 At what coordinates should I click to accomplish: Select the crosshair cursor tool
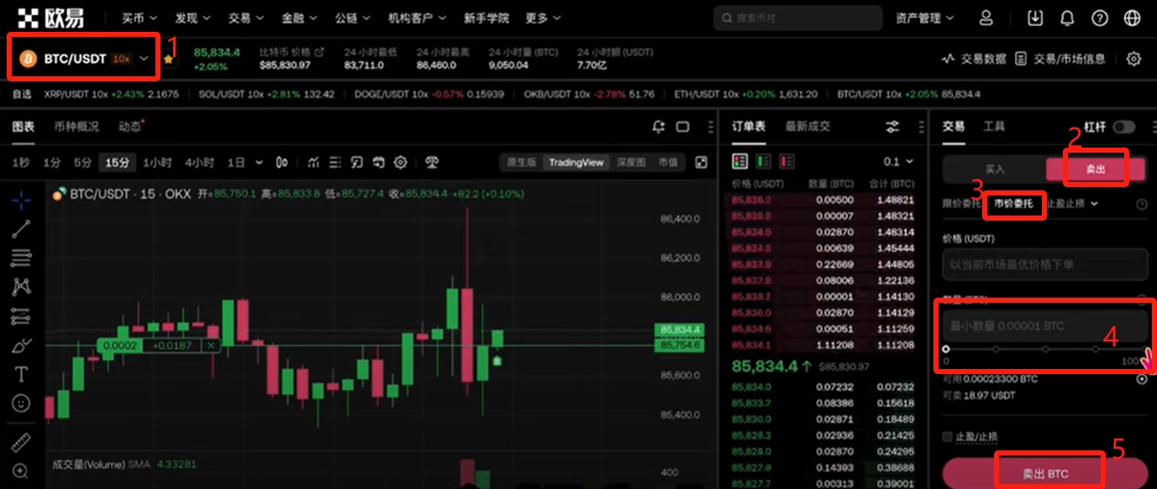pyautogui.click(x=21, y=200)
